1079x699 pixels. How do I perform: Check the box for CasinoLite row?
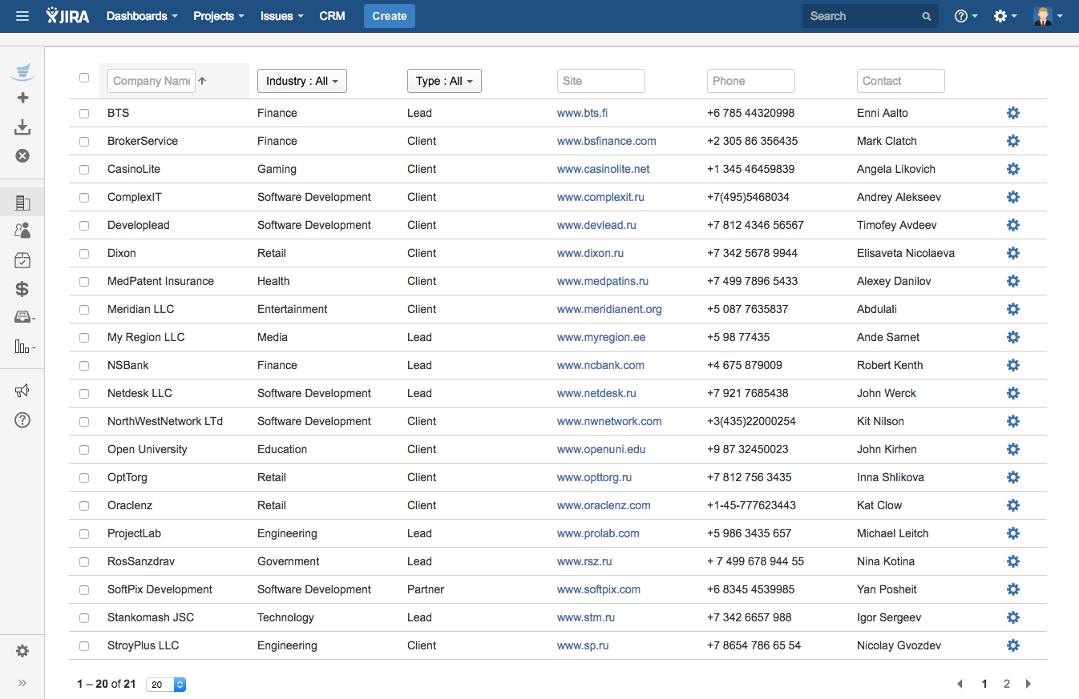coord(84,170)
